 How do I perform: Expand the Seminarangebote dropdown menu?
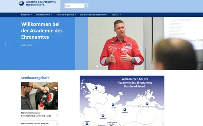(66, 15)
